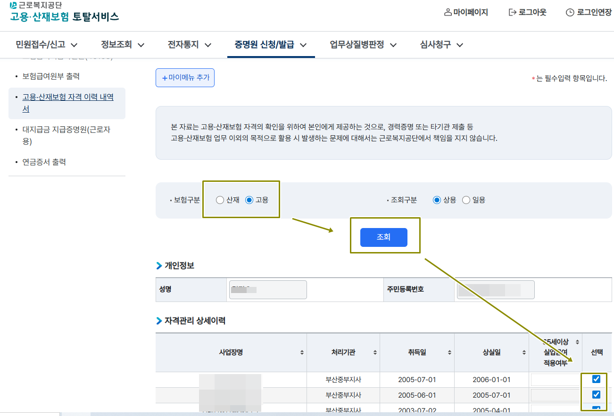614x416 pixels.
Task: Uncheck the first row's 선택 checkbox
Action: [597, 379]
